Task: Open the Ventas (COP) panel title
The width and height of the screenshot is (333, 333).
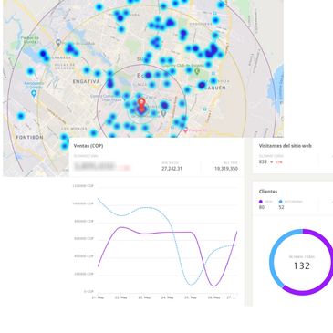Action: pos(88,146)
